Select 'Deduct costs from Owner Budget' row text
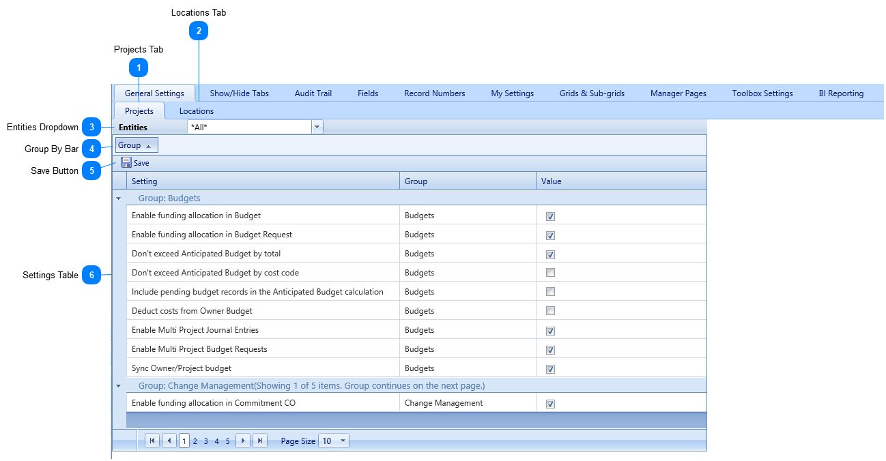This screenshot has height=461, width=886. coord(192,311)
